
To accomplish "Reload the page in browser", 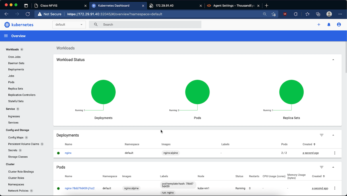I will (28, 14).
